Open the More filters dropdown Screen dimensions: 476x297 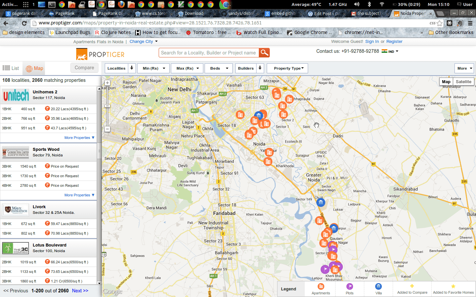[464, 68]
